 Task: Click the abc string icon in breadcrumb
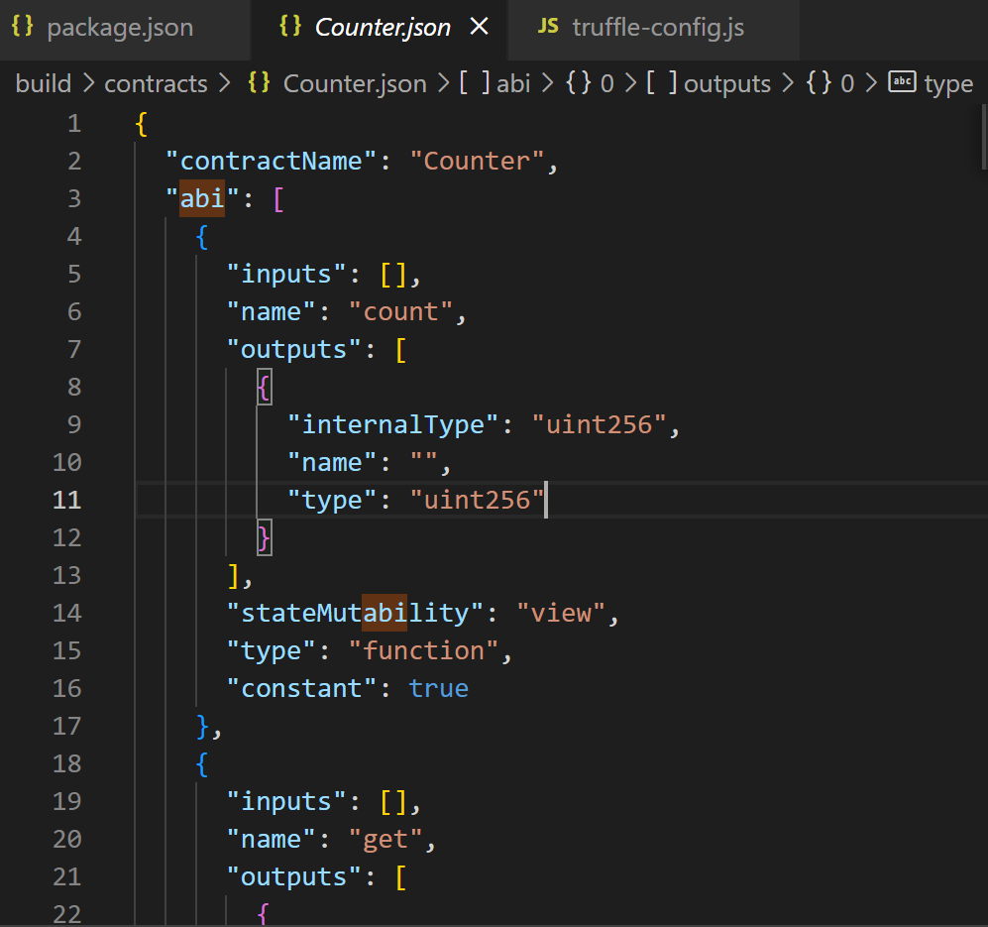point(902,81)
